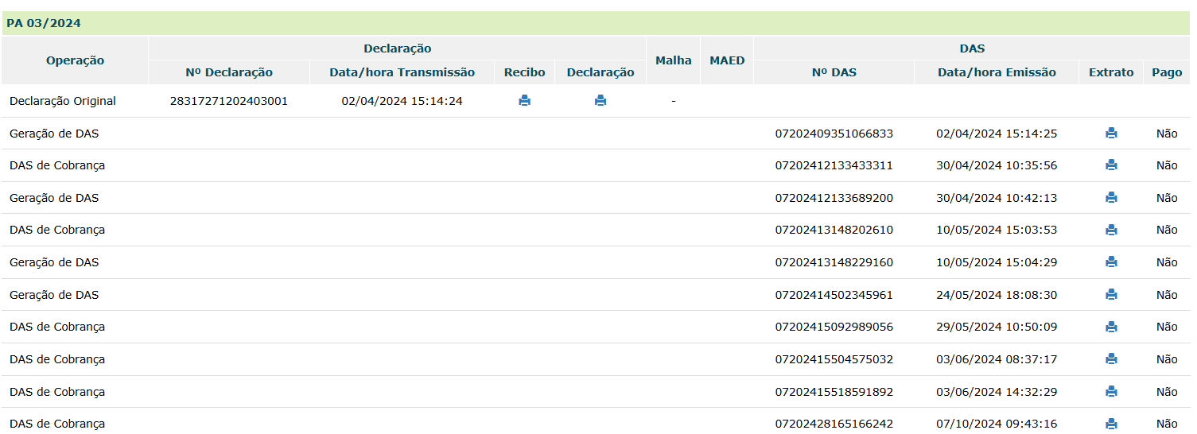Select declaration number 28317271202403001
Image resolution: width=1197 pixels, height=434 pixels.
pyautogui.click(x=229, y=101)
